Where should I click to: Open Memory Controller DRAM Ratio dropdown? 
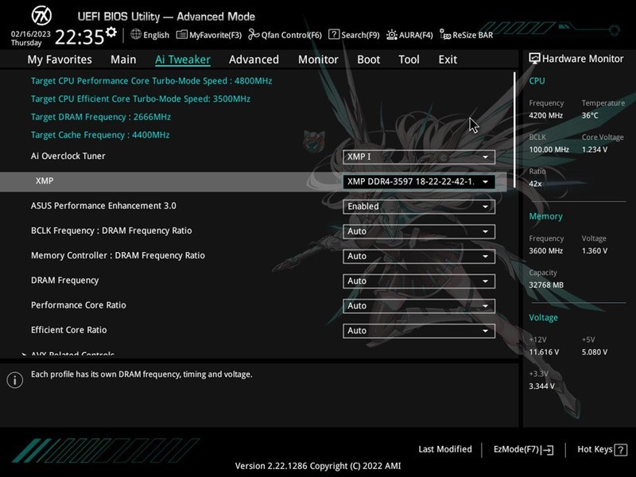[419, 256]
